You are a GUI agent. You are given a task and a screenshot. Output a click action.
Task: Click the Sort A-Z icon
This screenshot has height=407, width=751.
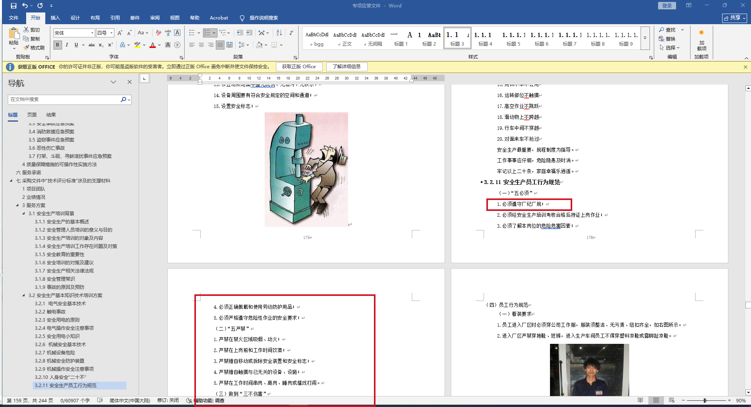279,33
